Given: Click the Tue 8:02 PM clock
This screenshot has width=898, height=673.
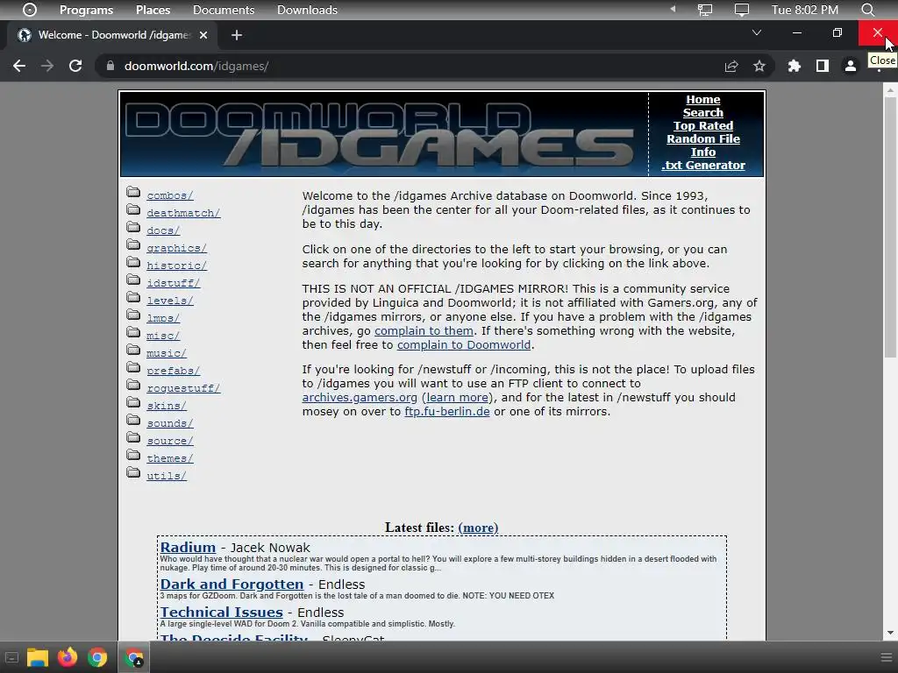Looking at the screenshot, I should point(805,10).
